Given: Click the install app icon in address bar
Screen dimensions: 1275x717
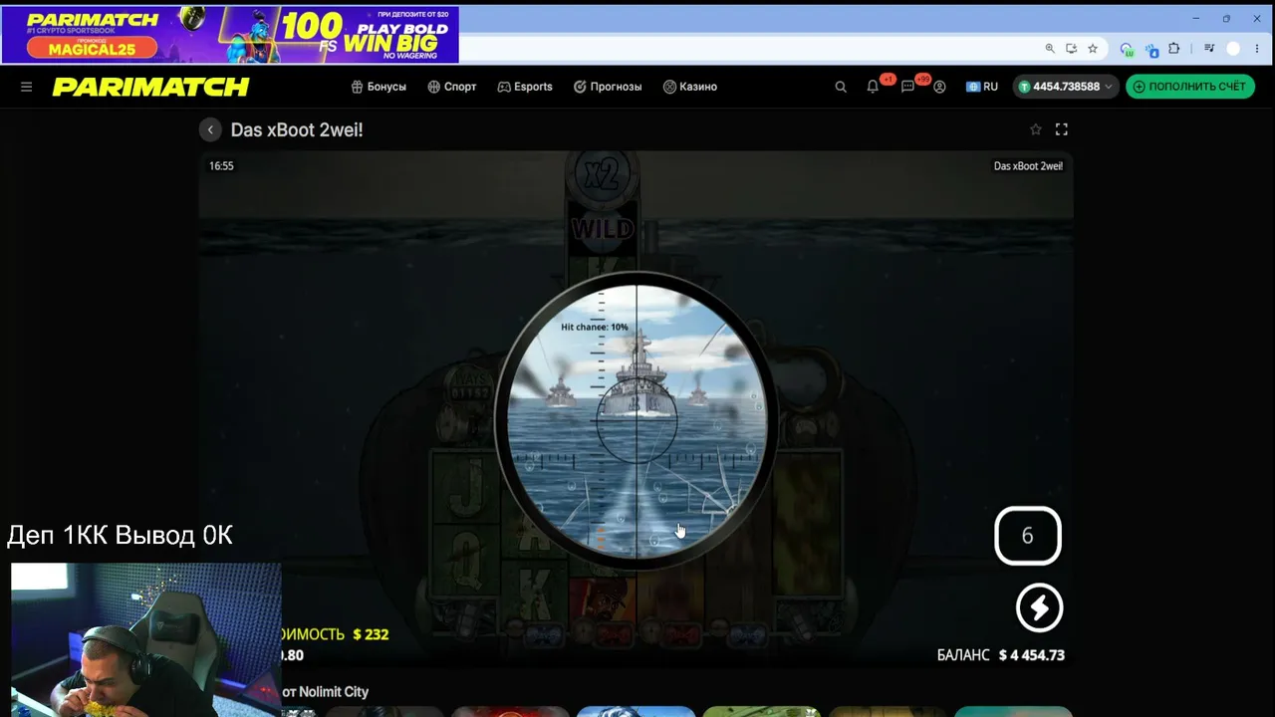Looking at the screenshot, I should 1072,49.
